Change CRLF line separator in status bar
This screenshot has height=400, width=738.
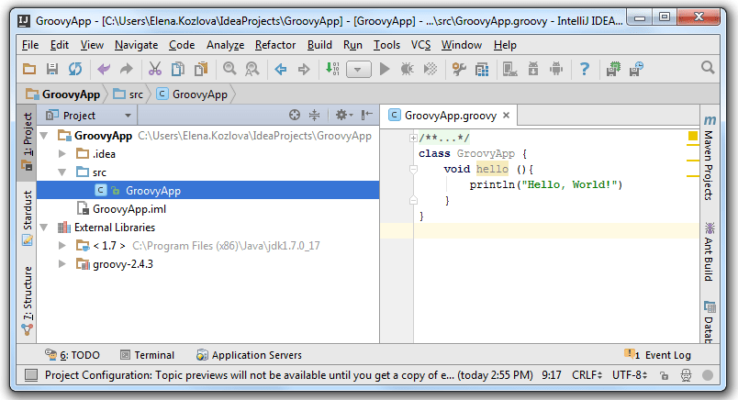(587, 375)
